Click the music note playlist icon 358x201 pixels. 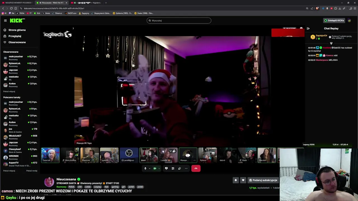tap(351, 8)
